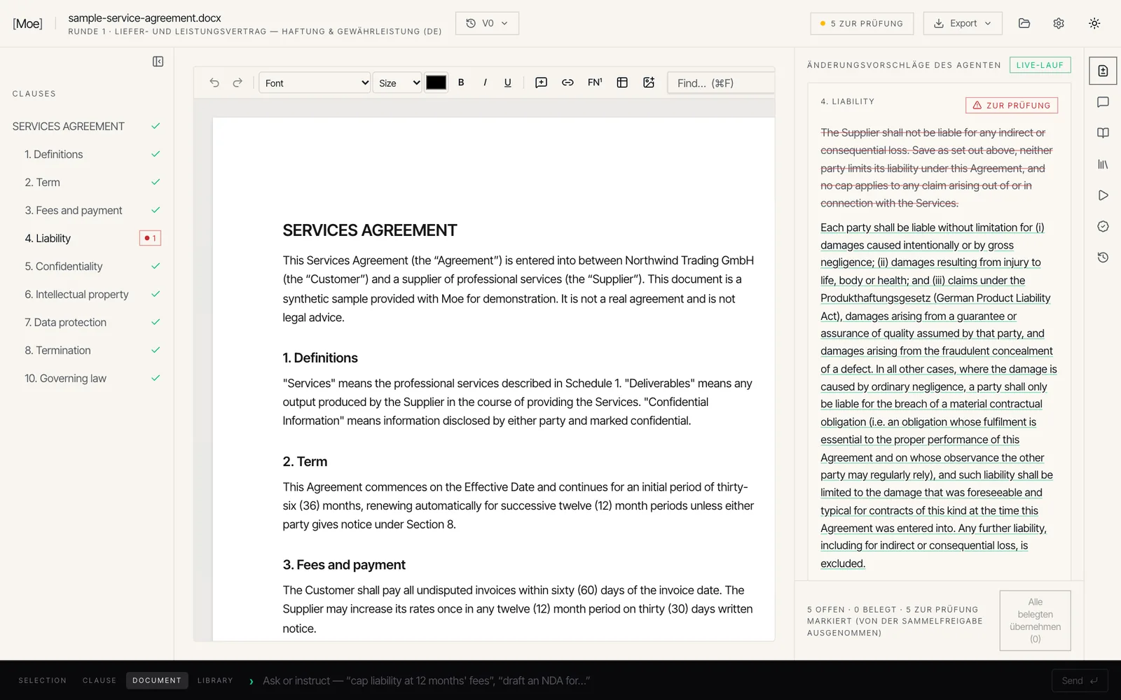Toggle light/dark theme sun icon
1121x700 pixels.
(x=1094, y=23)
